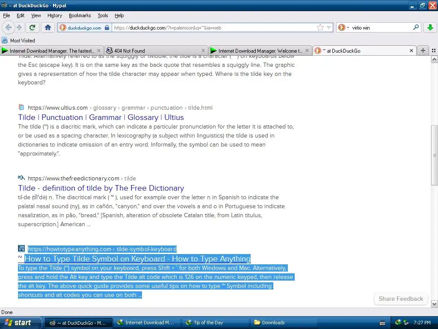Open the Downloads folder taskbar button
438x329 pixels.
[x=283, y=323]
